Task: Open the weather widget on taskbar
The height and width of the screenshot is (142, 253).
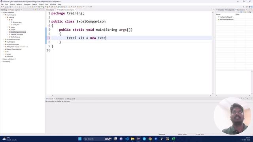Action: (x=9, y=139)
